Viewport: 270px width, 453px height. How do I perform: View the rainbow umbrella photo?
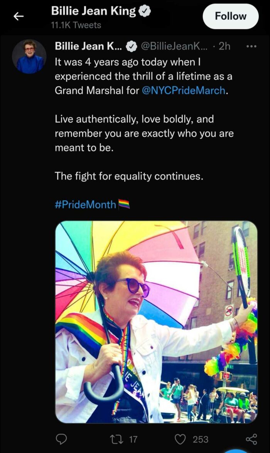[156, 322]
